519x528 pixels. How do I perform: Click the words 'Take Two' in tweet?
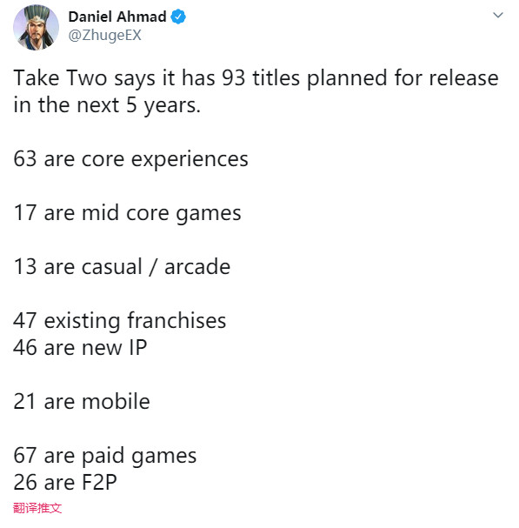60,78
